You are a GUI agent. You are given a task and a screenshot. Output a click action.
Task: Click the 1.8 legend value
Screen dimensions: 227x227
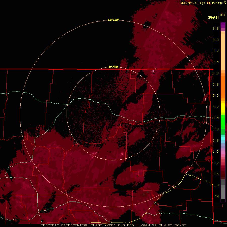(x=216, y=140)
